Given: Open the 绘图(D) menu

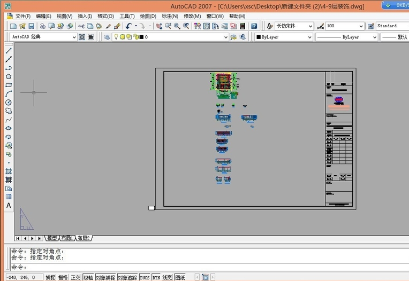Looking at the screenshot, I should click(x=148, y=16).
